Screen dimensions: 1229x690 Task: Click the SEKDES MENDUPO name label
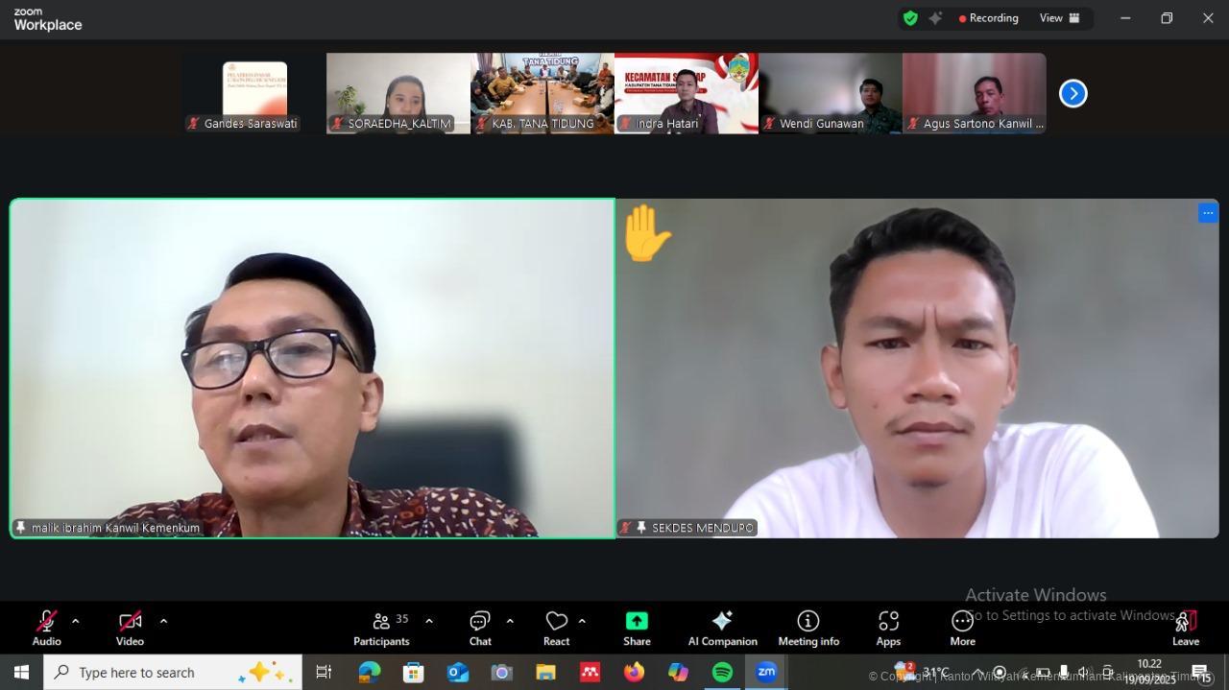point(703,528)
